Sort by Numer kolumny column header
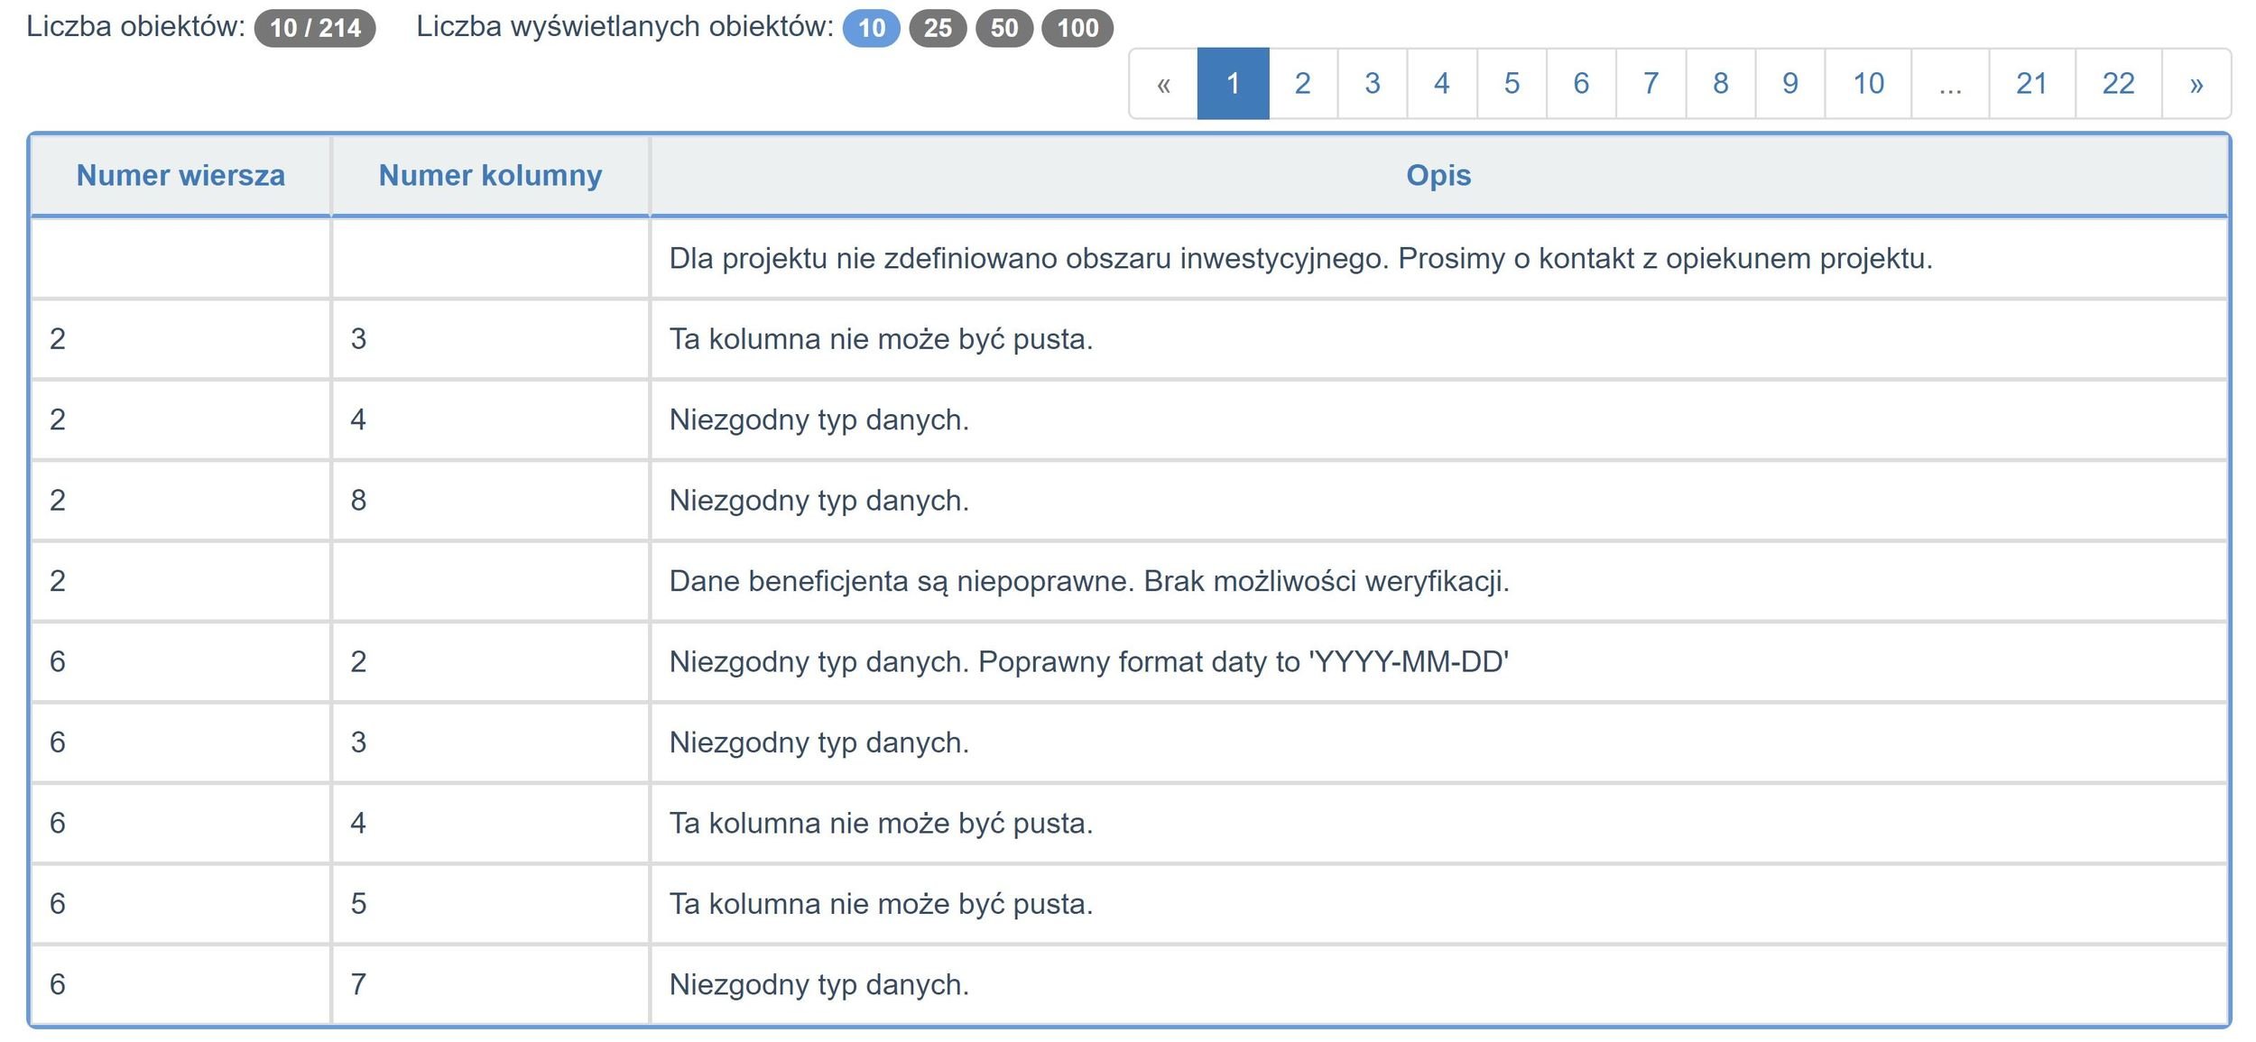Viewport: 2256px width, 1042px height. pos(490,175)
